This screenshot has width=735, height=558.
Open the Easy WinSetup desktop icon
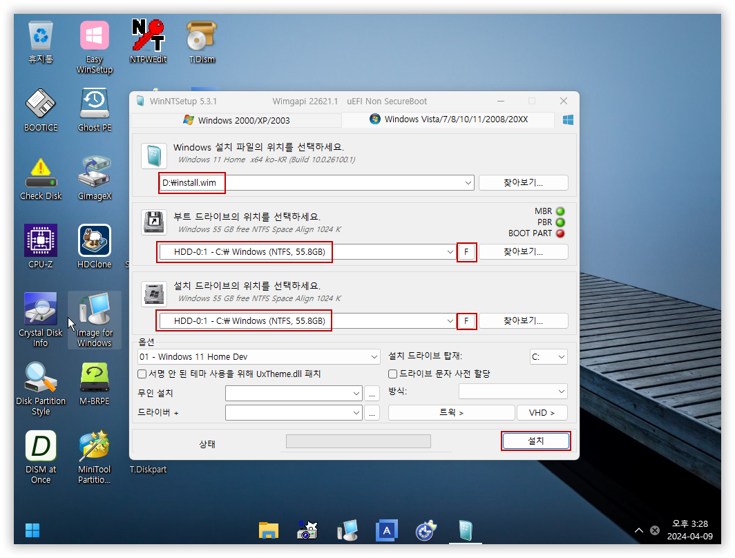94,48
